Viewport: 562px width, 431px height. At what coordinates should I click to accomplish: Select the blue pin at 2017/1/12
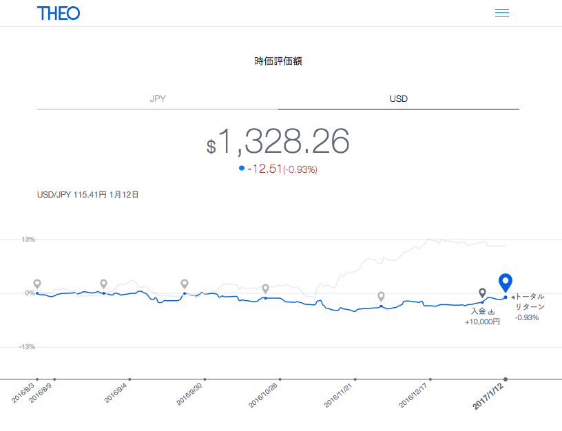(x=506, y=282)
